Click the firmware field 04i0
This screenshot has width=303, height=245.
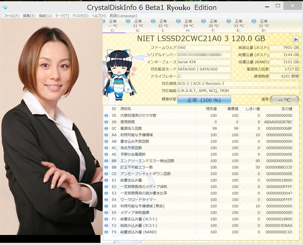(204, 48)
